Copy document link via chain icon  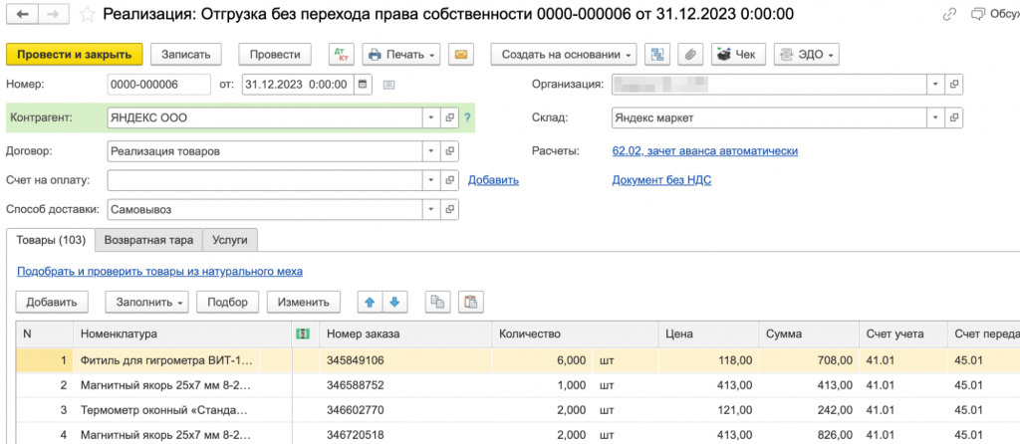click(950, 14)
